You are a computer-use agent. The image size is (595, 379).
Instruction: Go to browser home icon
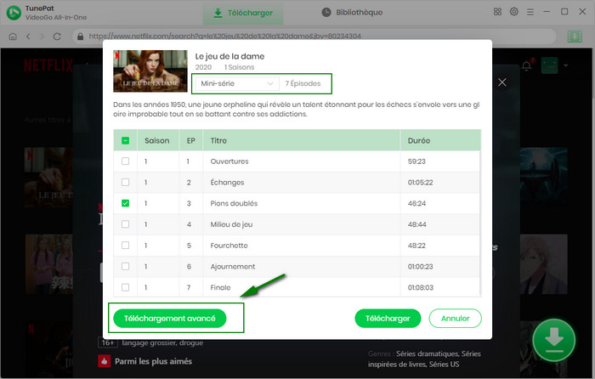(x=13, y=37)
